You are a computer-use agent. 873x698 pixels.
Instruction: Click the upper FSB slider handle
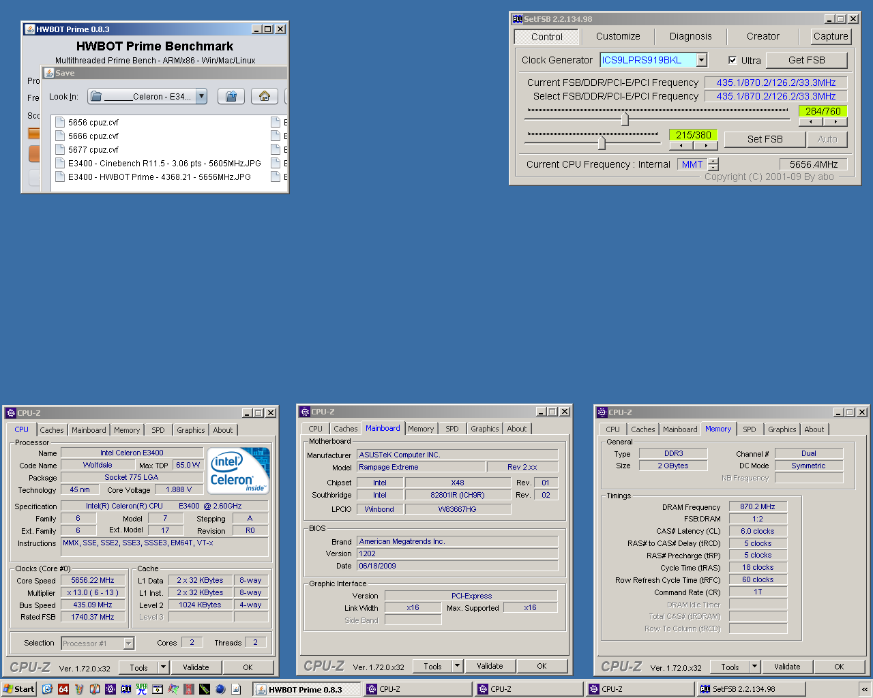coord(625,119)
